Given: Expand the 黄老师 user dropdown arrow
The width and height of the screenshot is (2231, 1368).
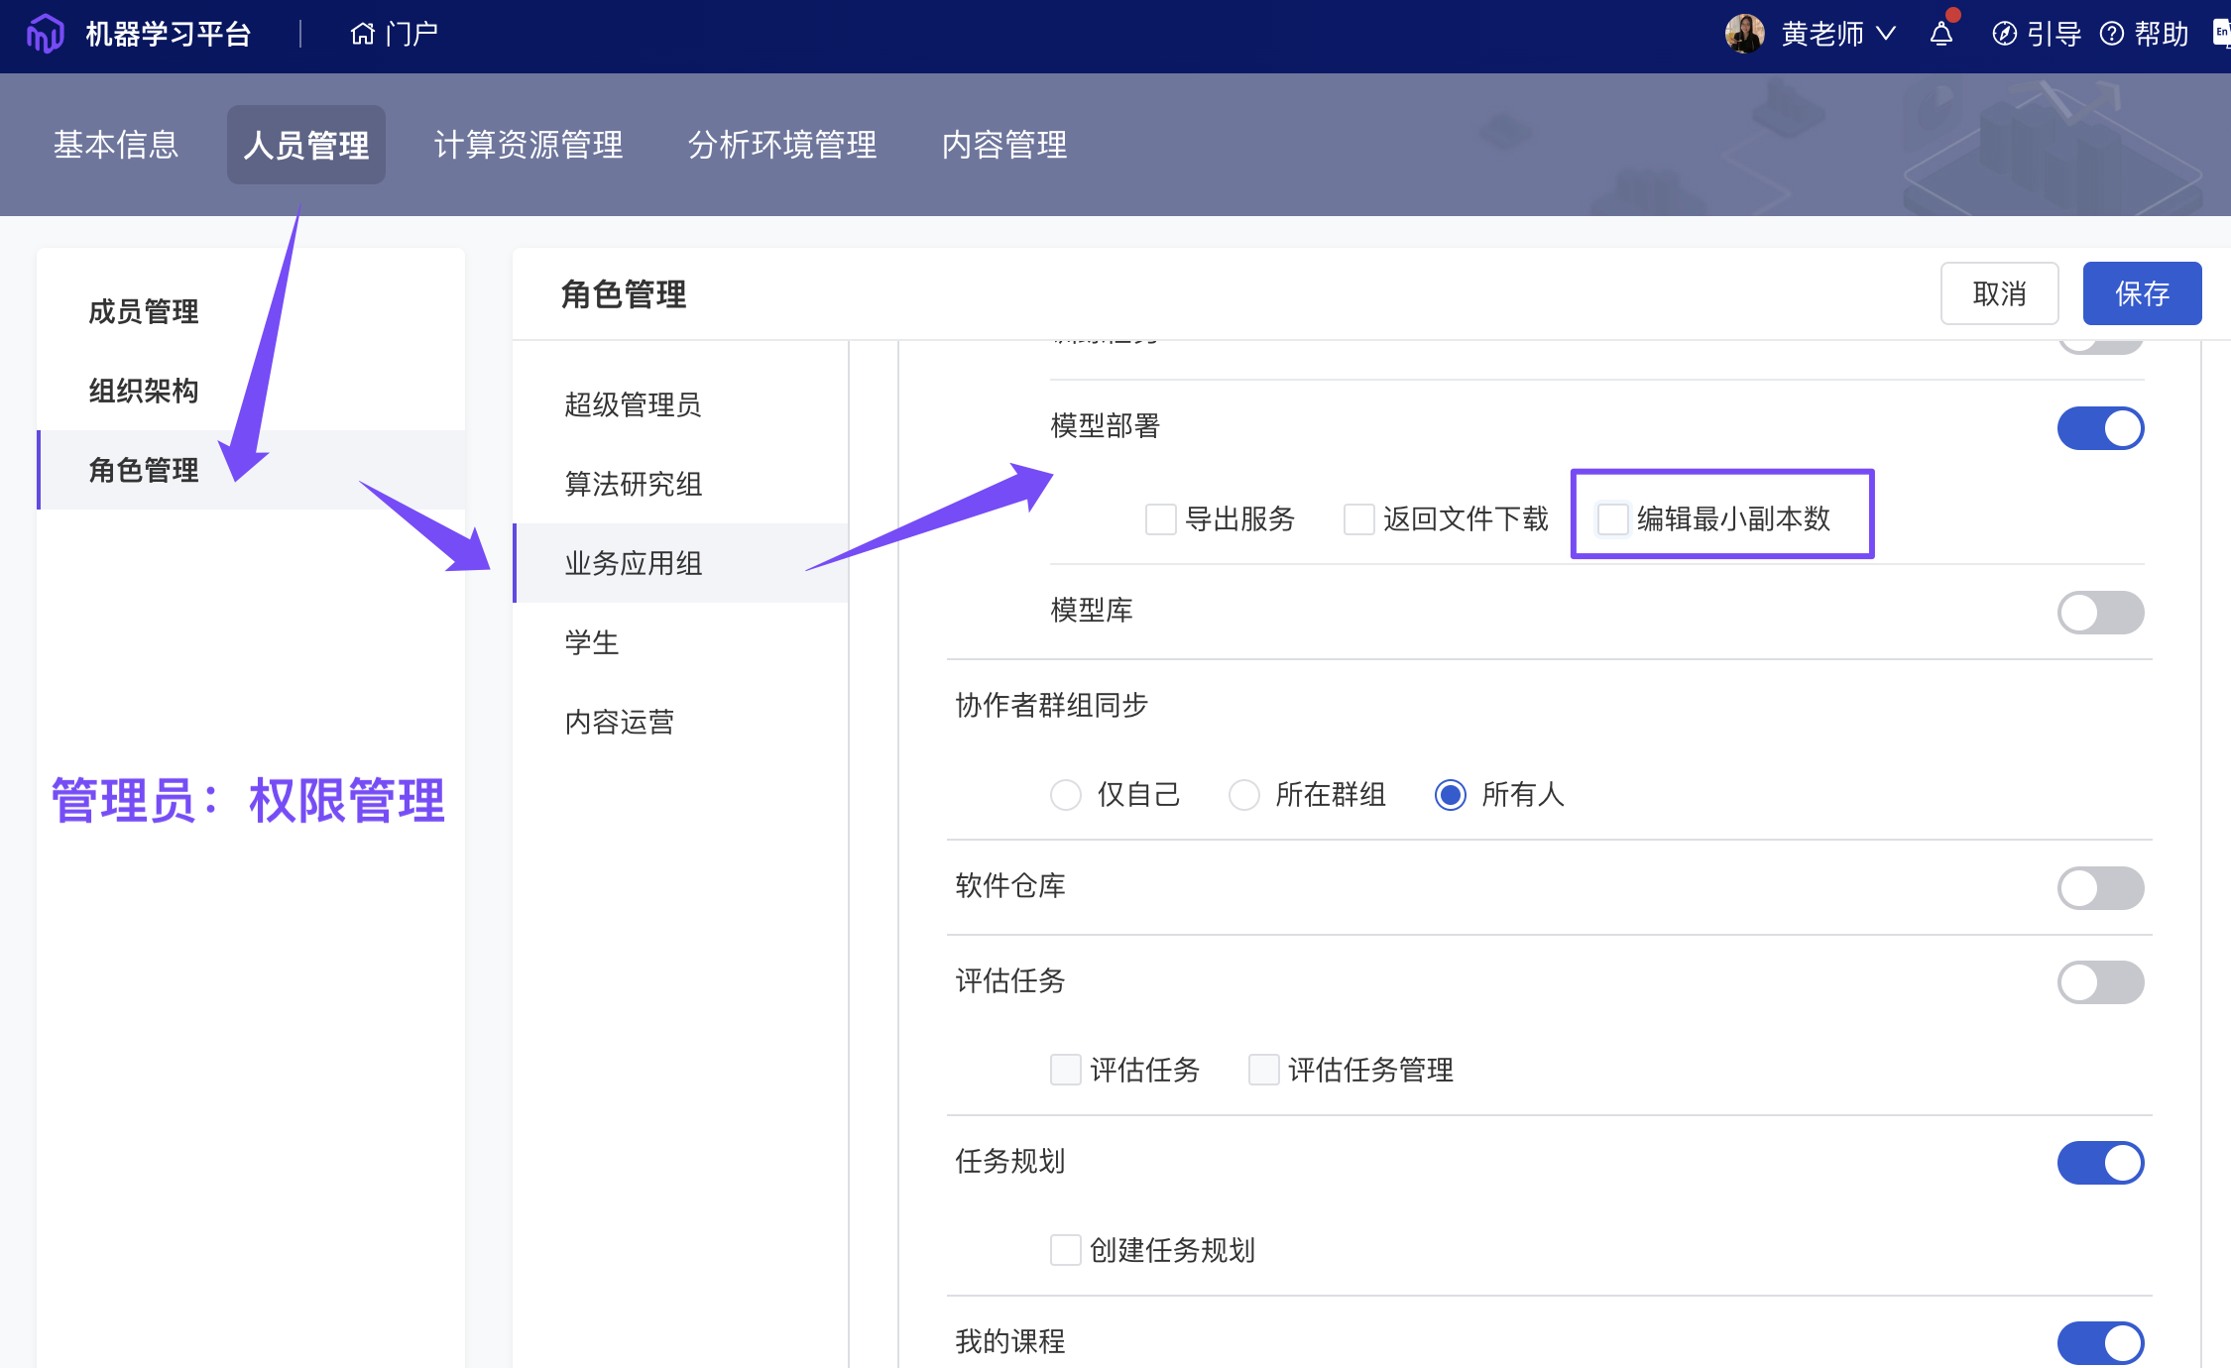Looking at the screenshot, I should pos(1886,34).
